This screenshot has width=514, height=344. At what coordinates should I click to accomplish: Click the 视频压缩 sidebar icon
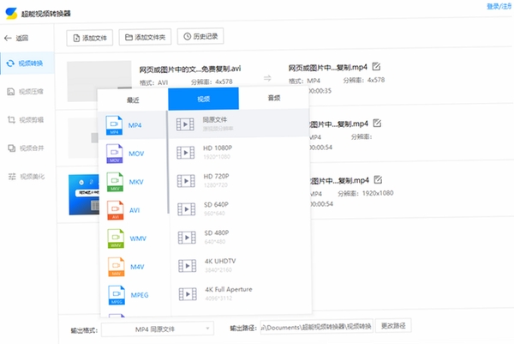(11, 92)
